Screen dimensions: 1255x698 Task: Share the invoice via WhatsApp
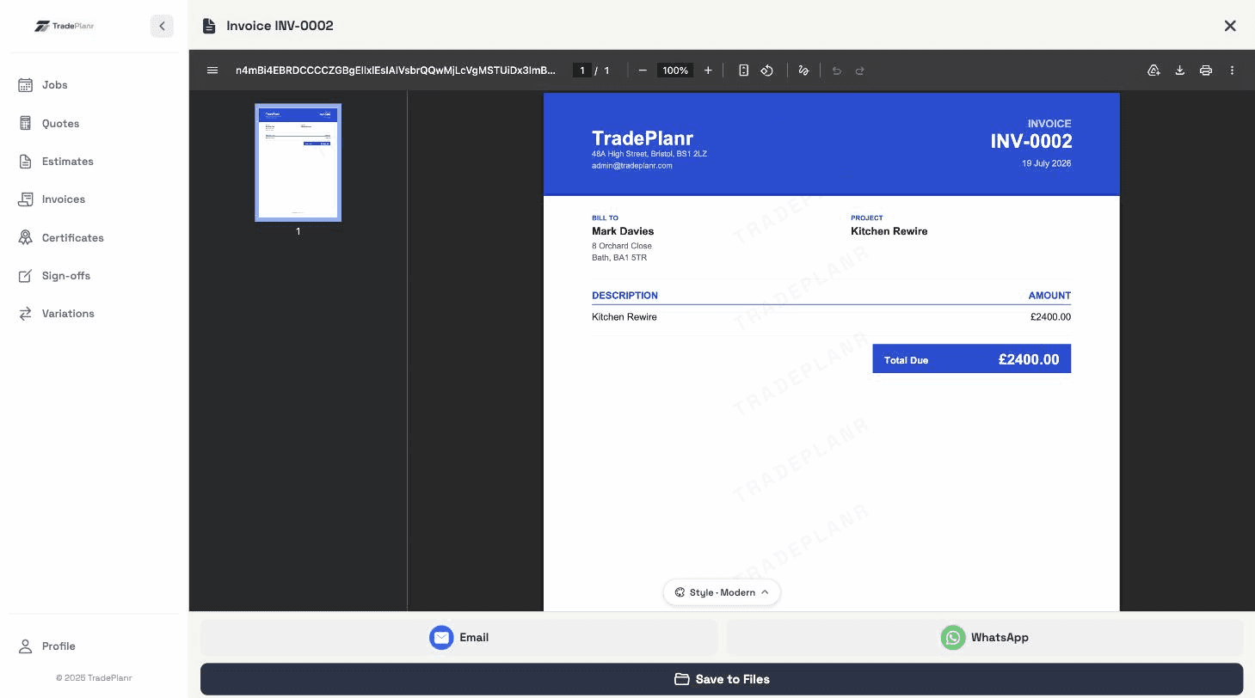tap(985, 637)
